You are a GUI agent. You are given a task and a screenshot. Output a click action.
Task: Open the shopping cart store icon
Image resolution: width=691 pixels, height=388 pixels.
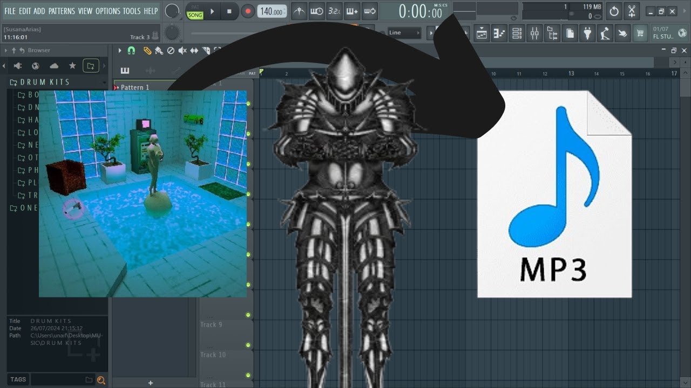pyautogui.click(x=640, y=33)
